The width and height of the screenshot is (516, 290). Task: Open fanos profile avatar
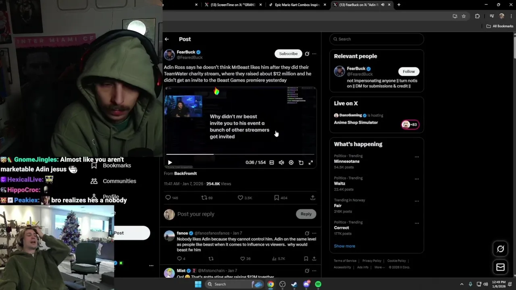point(169,236)
